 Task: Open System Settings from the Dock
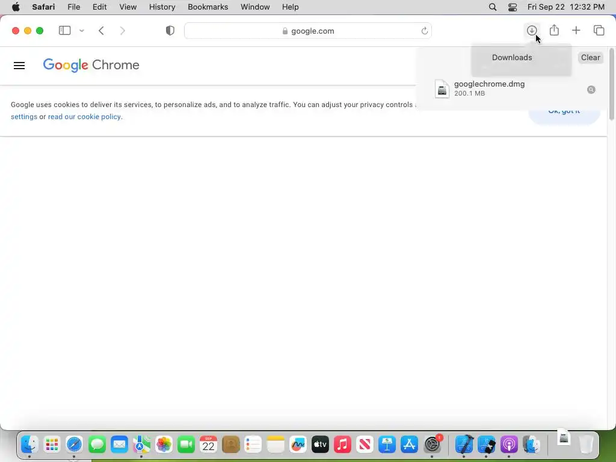[x=433, y=445]
